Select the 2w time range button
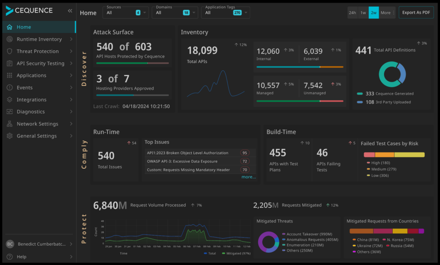Screen dimensions: 440x265 point(373,12)
